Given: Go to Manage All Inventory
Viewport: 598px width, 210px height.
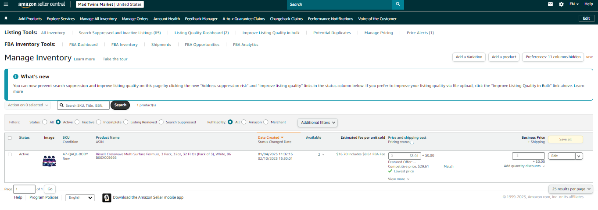Looking at the screenshot, I should [98, 19].
